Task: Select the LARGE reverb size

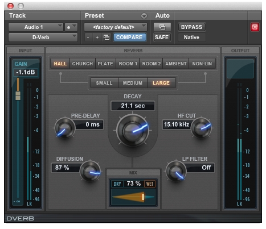Action: [x=161, y=83]
